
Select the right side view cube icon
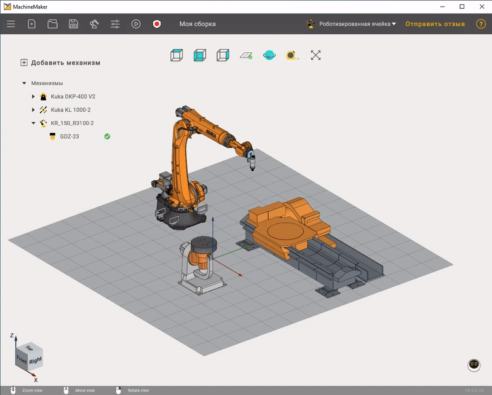[223, 55]
